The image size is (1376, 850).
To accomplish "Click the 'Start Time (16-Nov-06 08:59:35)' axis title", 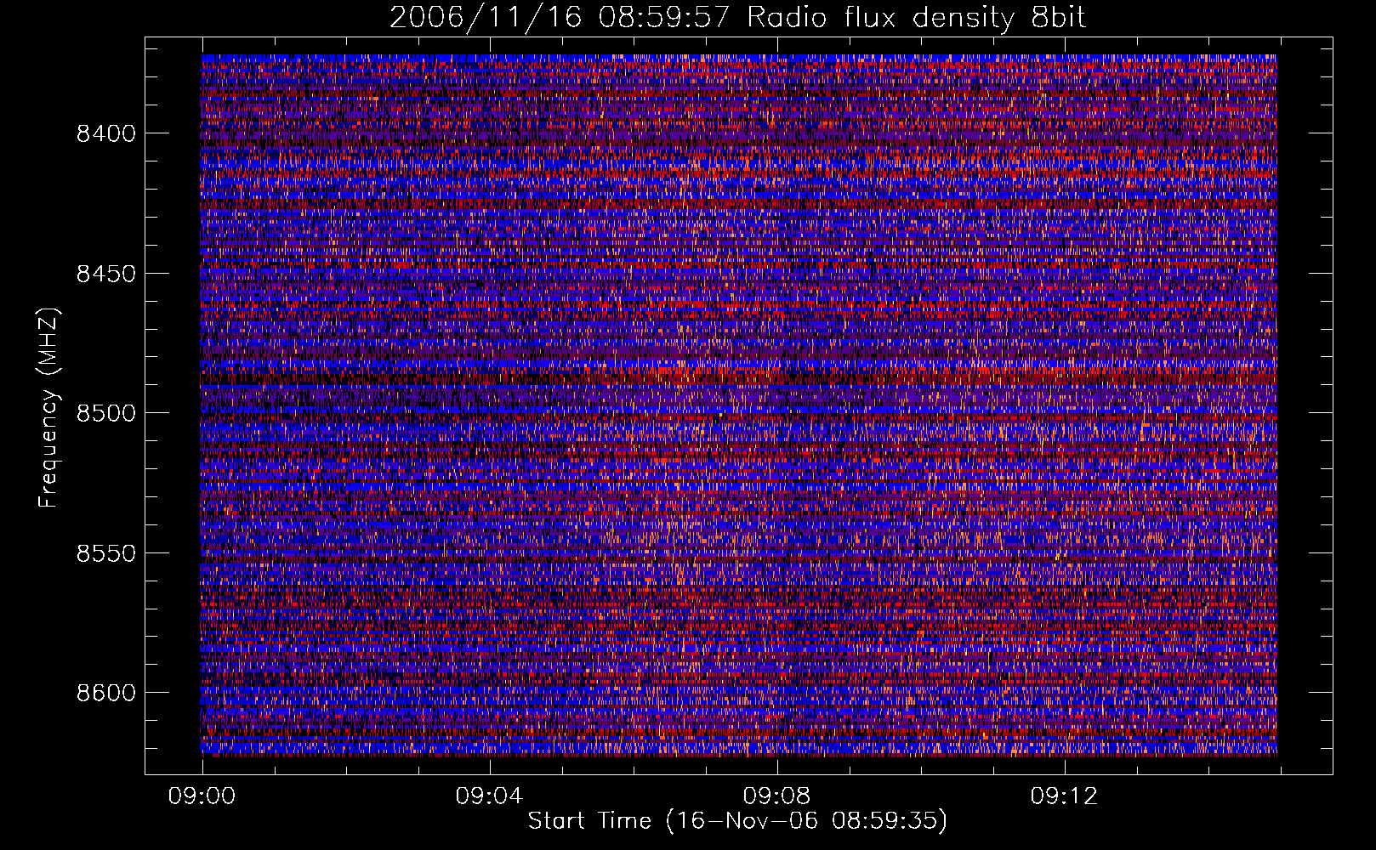I will 738,821.
